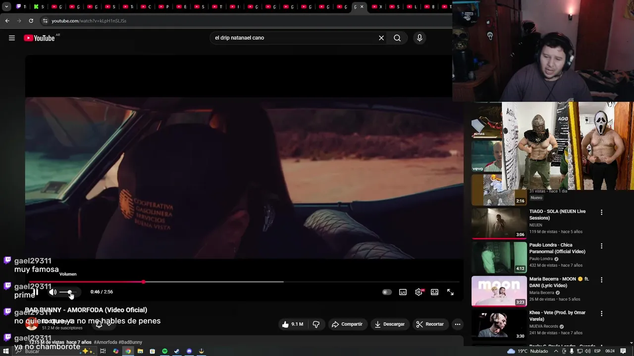Click the Compartir button
The height and width of the screenshot is (356, 634).
click(x=347, y=324)
